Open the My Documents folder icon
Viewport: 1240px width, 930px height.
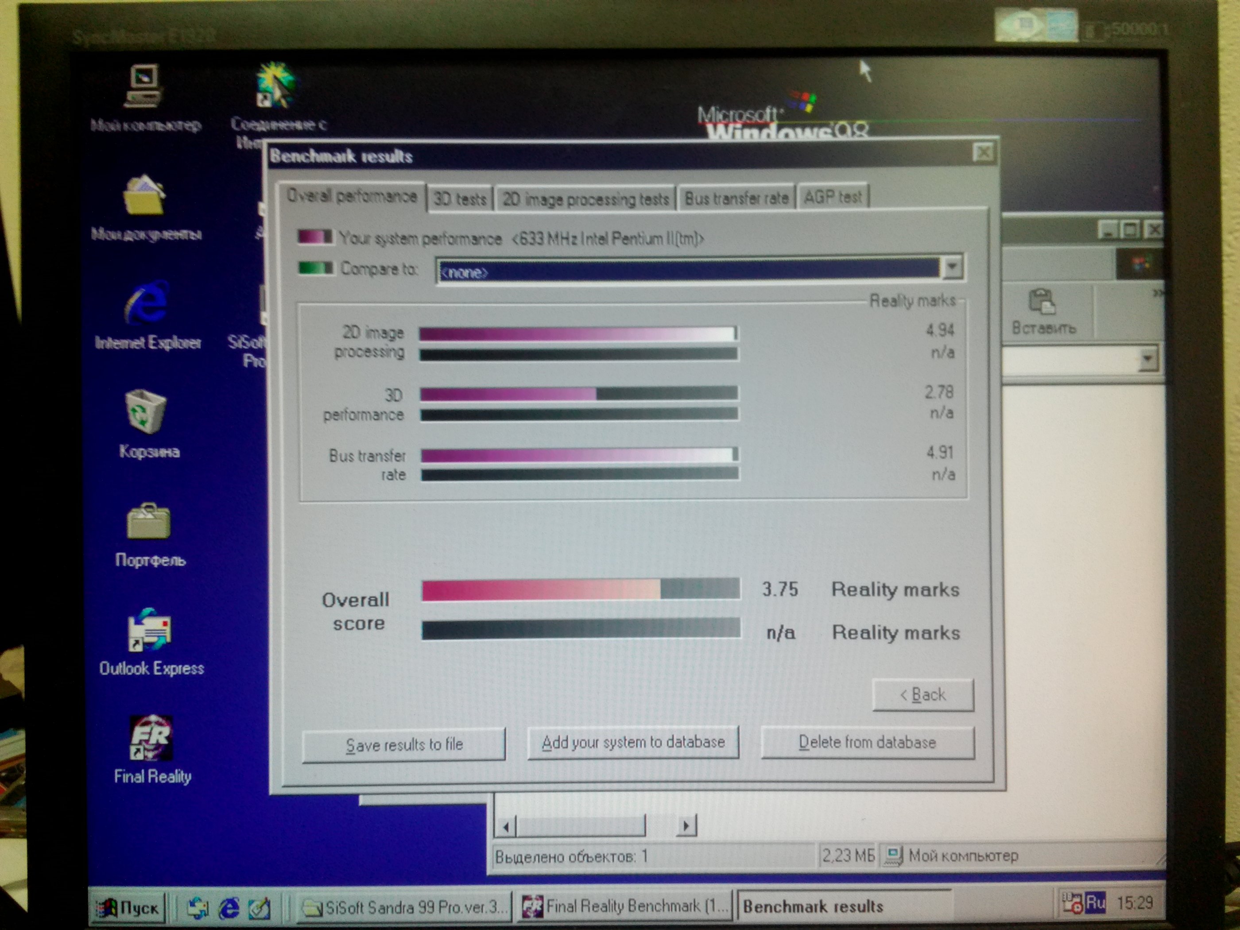click(x=145, y=196)
